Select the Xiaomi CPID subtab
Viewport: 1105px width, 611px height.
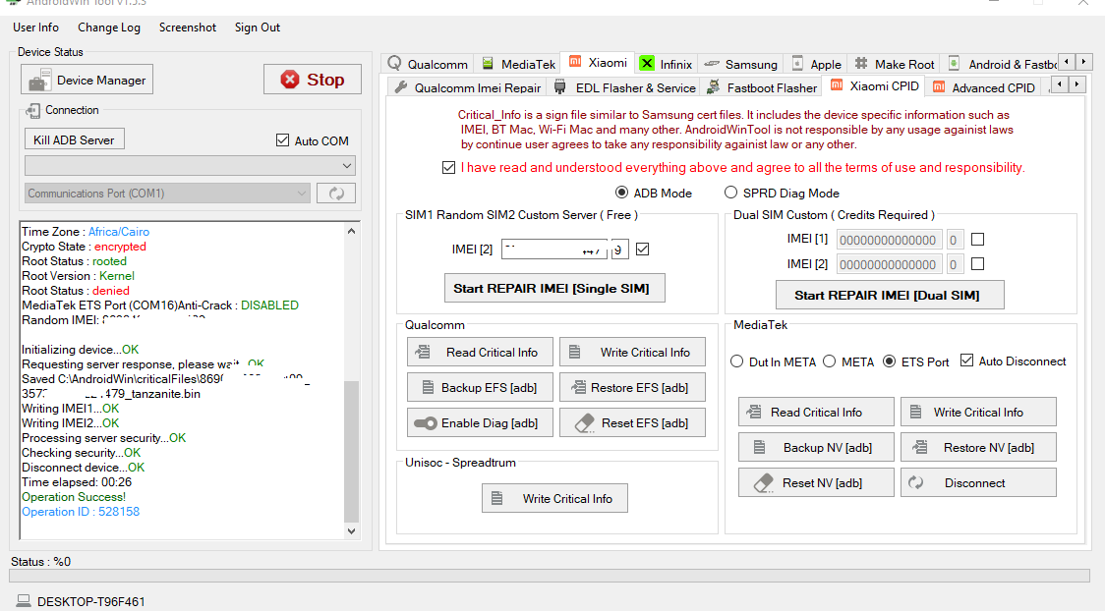[875, 85]
